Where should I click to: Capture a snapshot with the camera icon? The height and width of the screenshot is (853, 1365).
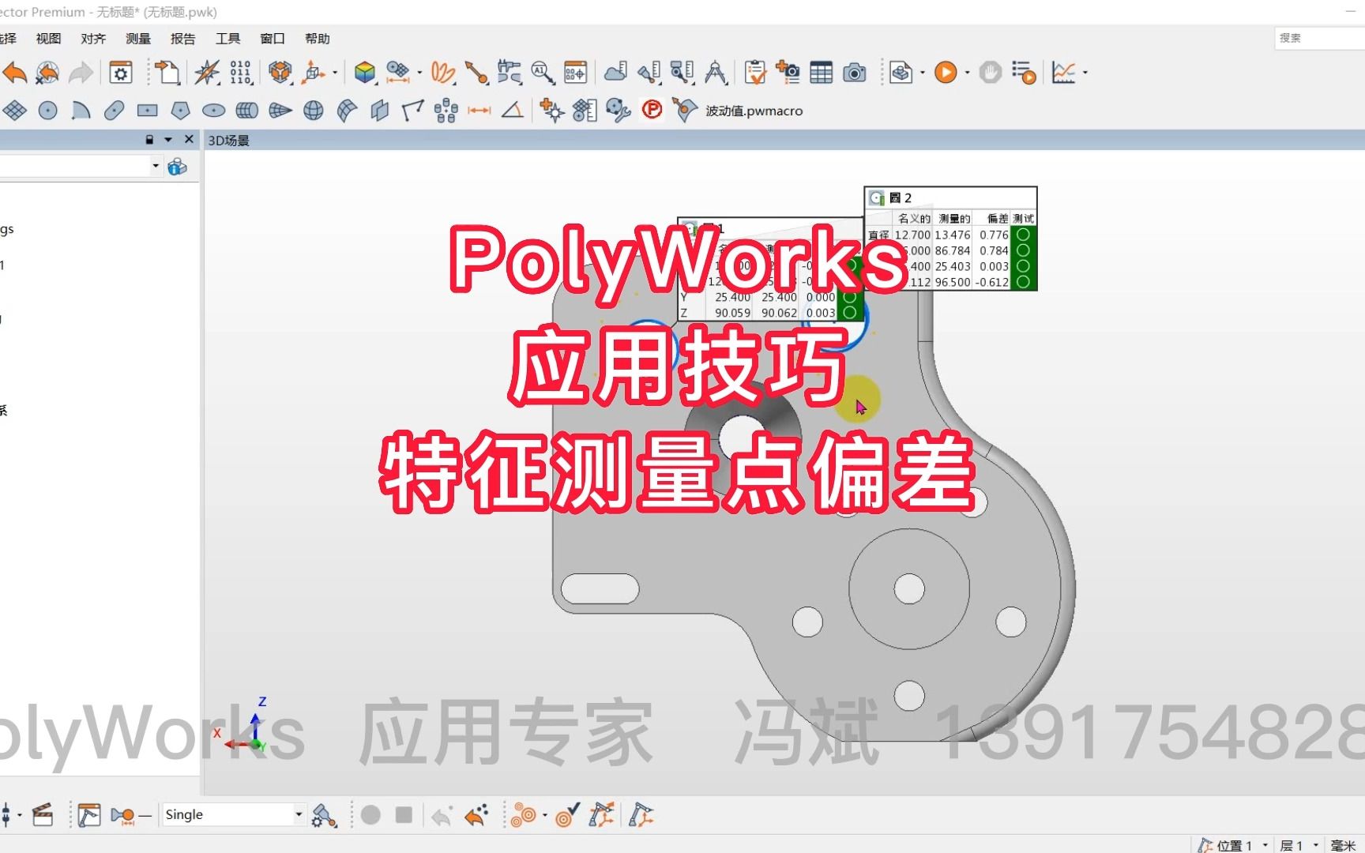pyautogui.click(x=854, y=73)
